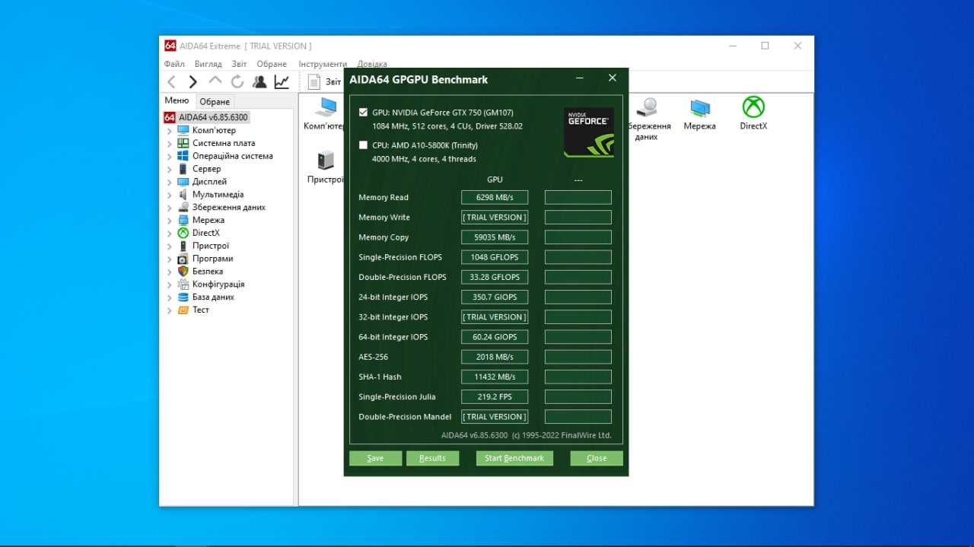974x547 pixels.
Task: Close GPGPU Benchmark dialog with X
Action: [x=613, y=78]
